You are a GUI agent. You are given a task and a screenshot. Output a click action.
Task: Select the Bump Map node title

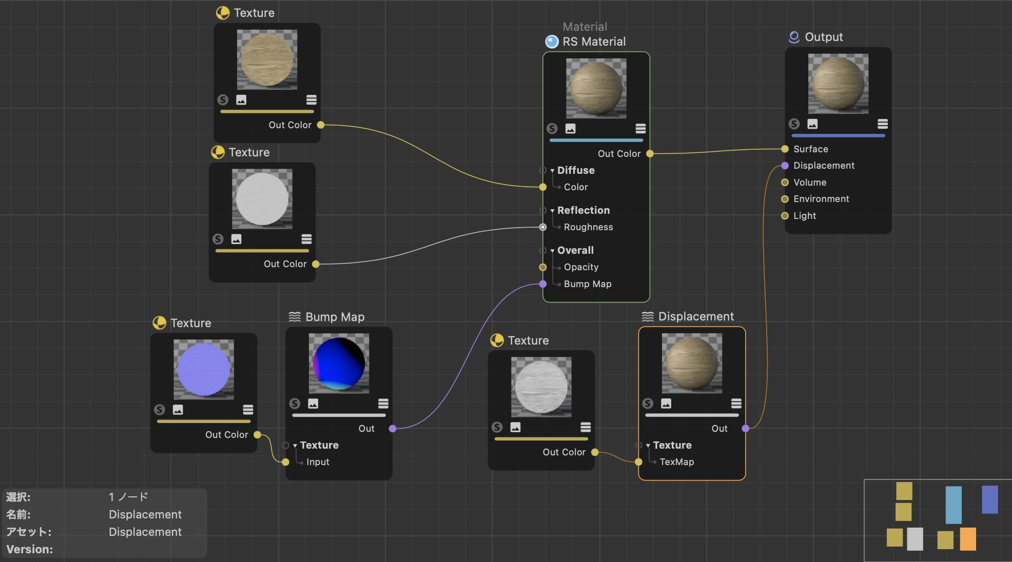tap(335, 317)
